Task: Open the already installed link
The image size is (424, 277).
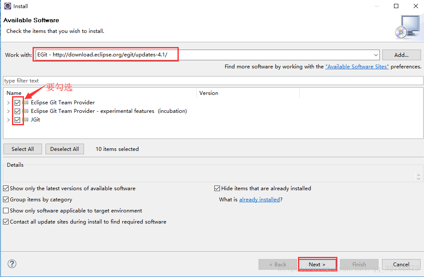Action: [260, 200]
